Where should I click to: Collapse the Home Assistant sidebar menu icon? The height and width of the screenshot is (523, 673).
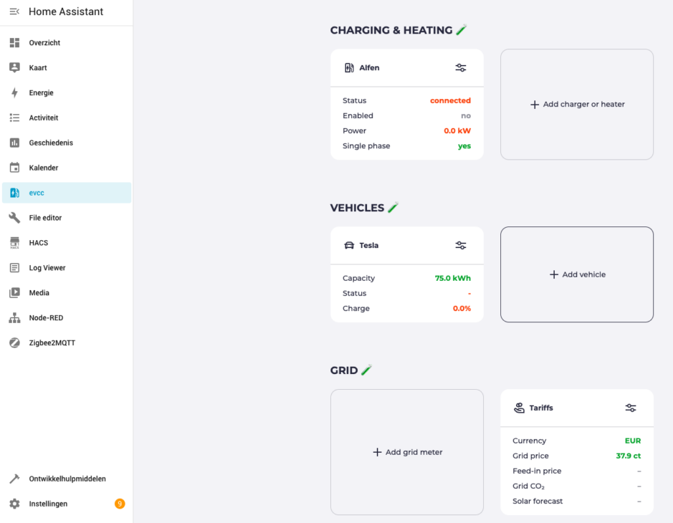click(14, 12)
